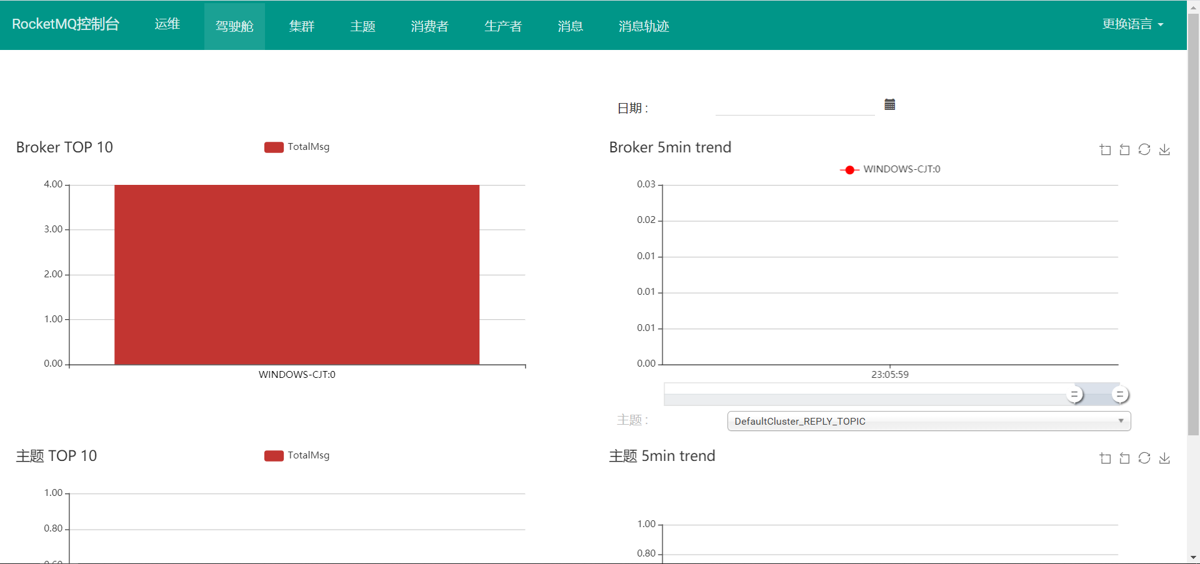Click the page vertical scrollbar thumb
Image resolution: width=1200 pixels, height=564 pixels.
pyautogui.click(x=1193, y=225)
